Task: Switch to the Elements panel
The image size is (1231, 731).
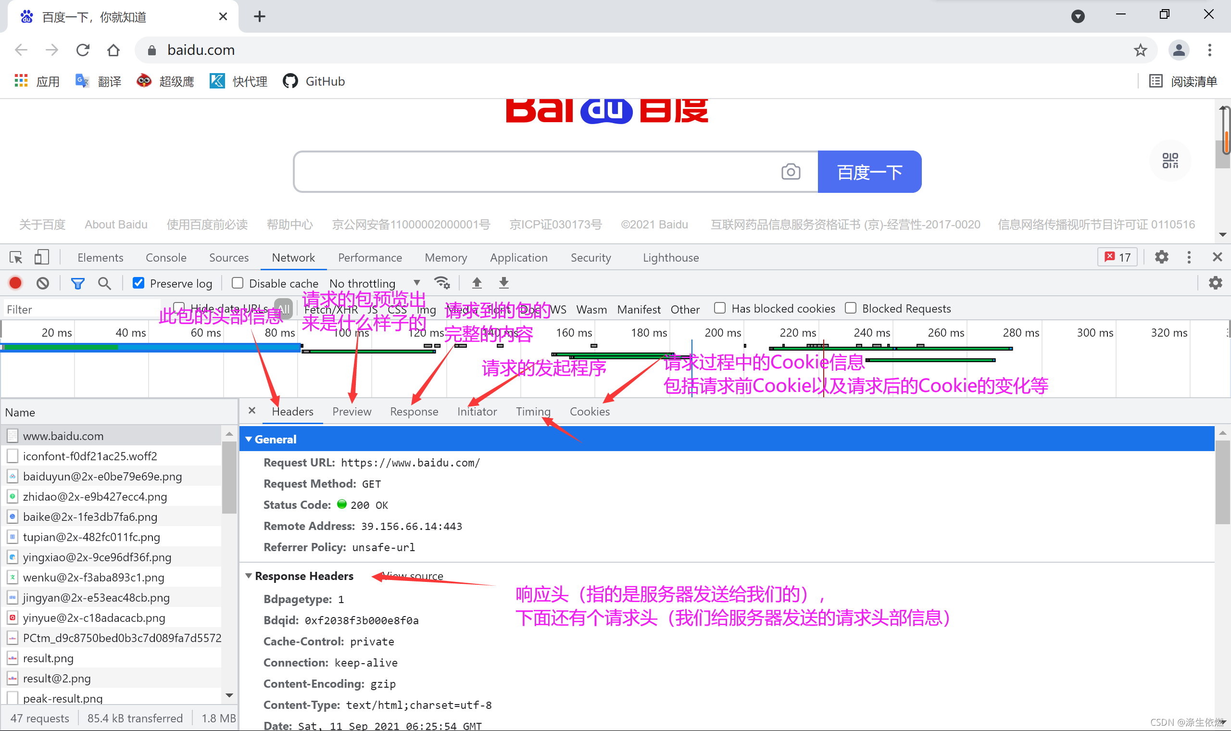Action: [x=100, y=258]
